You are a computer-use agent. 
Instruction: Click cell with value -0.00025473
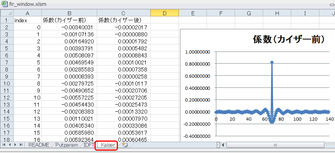click(124, 105)
